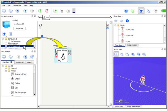
Task: Click the Stop behavior icon in toolbar
Action: pos(62,11)
